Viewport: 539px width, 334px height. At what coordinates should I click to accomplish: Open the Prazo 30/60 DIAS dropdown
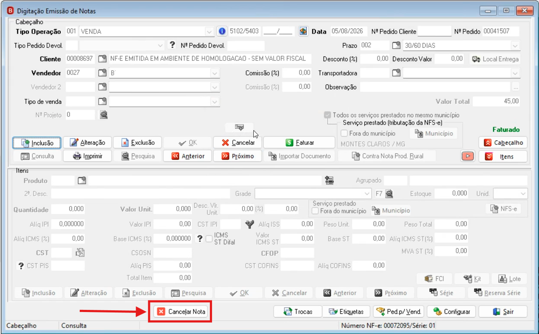pyautogui.click(x=515, y=45)
